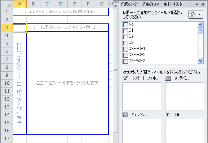Screen dimensions: 208x143
Task: Select row header 10
Action: click(7, 83)
